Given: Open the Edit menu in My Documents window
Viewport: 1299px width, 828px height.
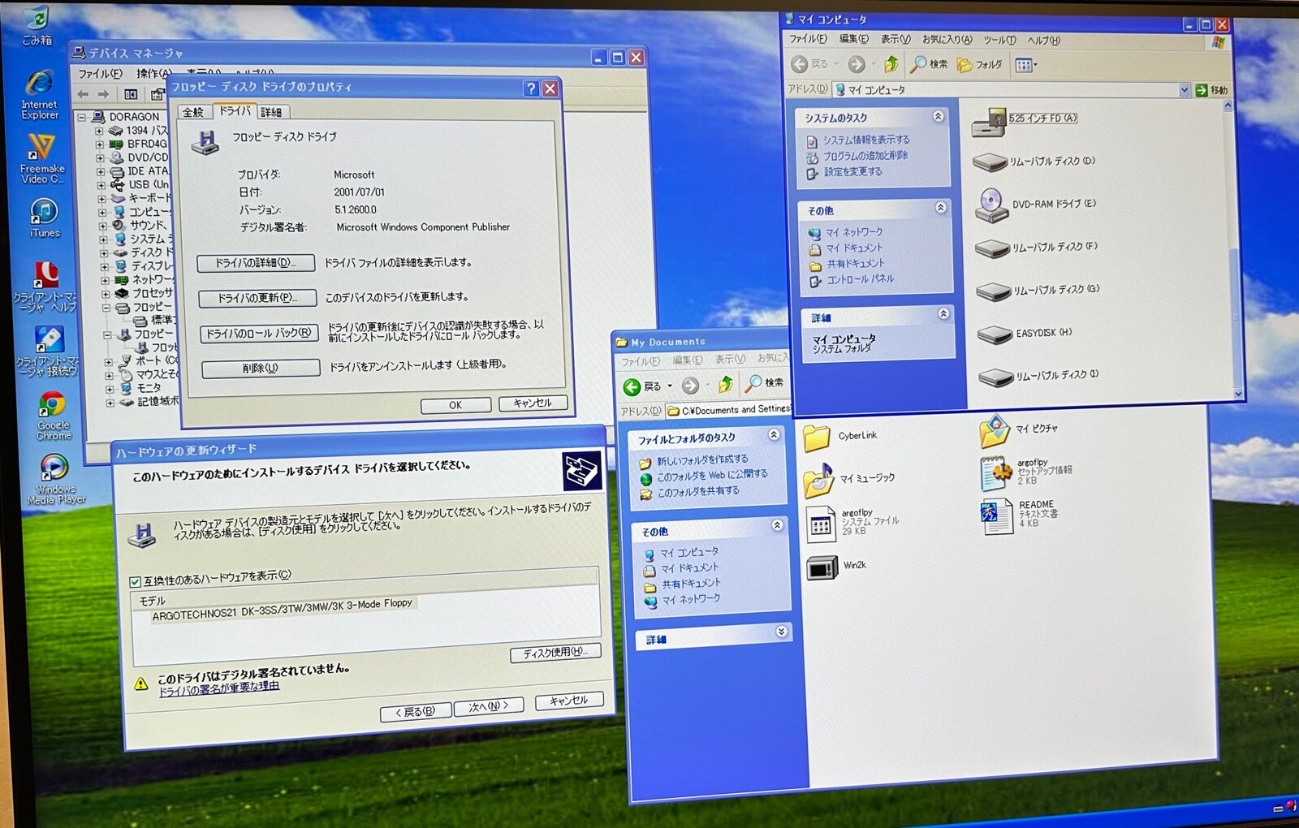Looking at the screenshot, I should click(x=687, y=360).
